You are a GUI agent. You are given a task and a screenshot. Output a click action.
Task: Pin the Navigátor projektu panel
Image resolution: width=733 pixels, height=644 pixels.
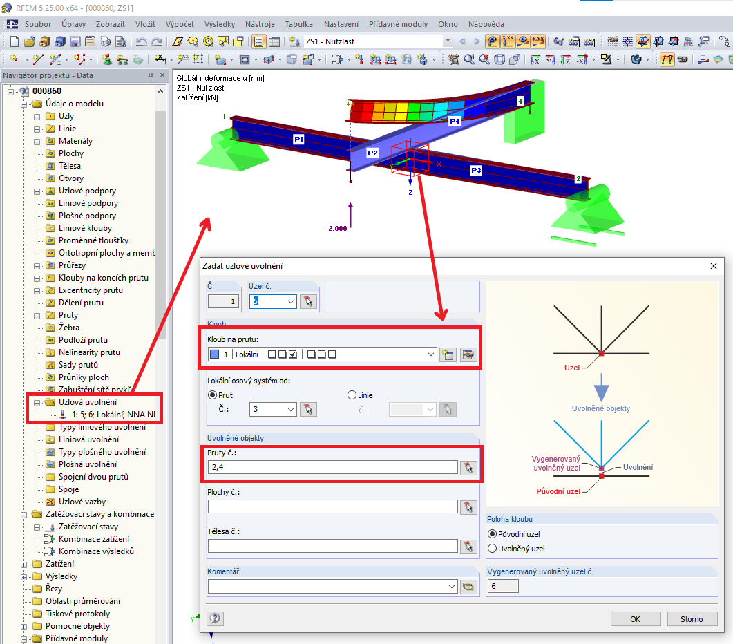tap(151, 75)
